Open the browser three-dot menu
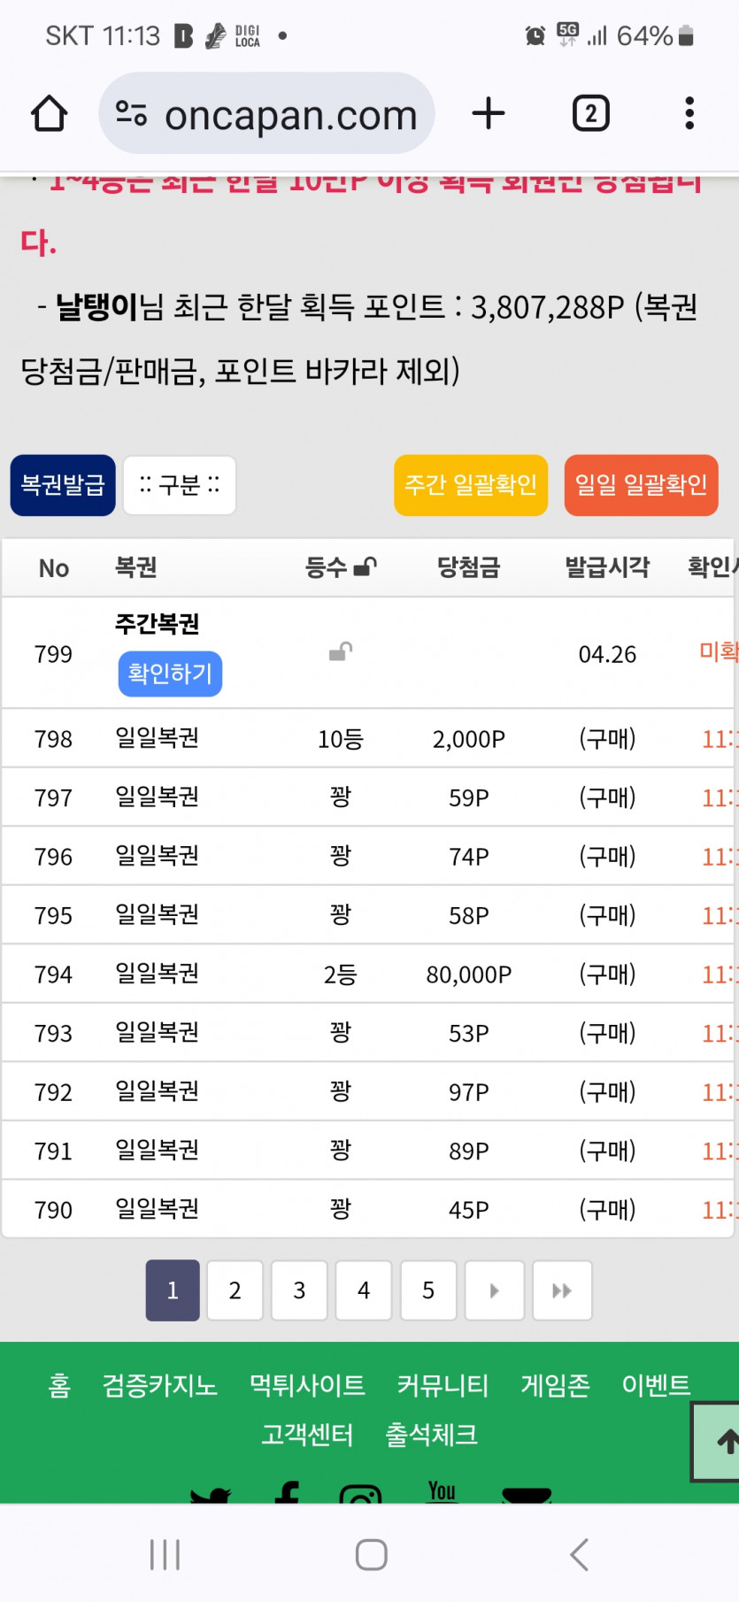Image resolution: width=739 pixels, height=1602 pixels. click(689, 114)
